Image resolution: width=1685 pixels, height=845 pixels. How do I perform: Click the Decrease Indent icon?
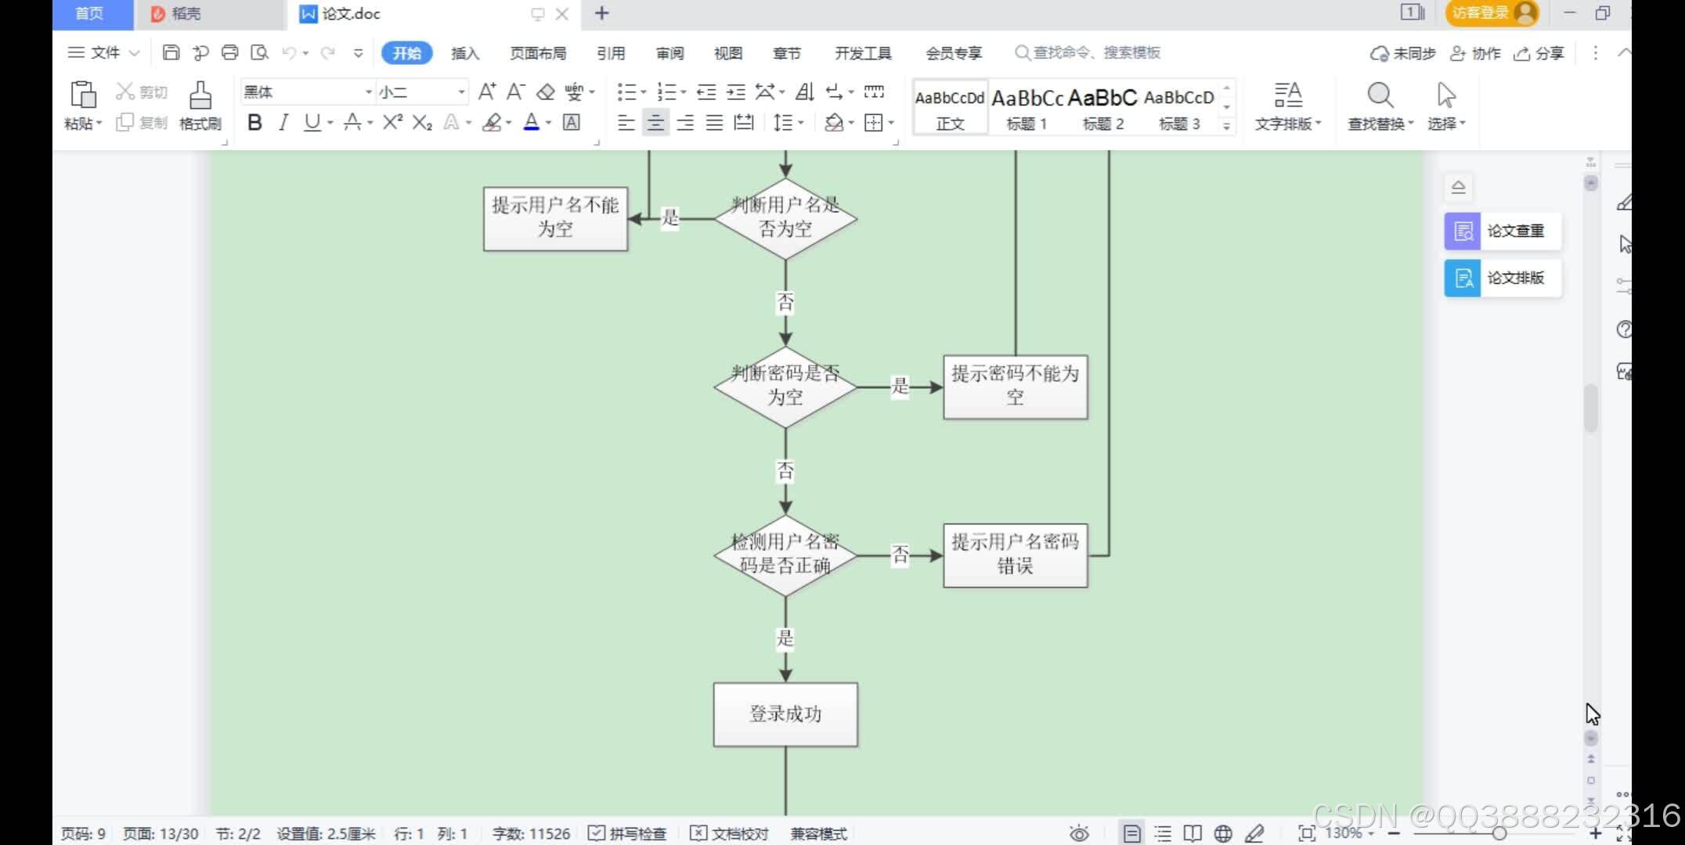click(x=706, y=92)
